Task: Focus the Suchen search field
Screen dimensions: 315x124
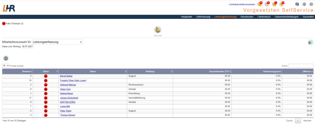Action: pos(301,65)
